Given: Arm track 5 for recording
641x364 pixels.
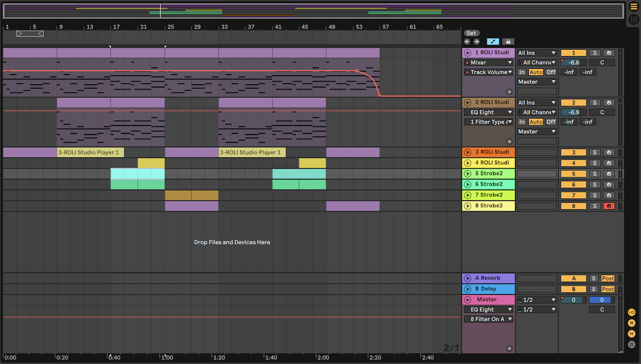Looking at the screenshot, I should click(x=608, y=174).
